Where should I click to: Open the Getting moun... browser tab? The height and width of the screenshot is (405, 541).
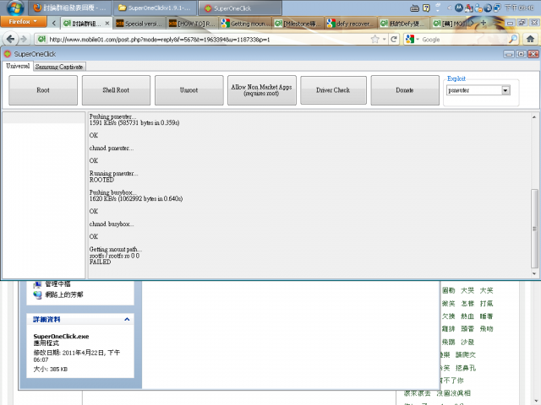[246, 24]
